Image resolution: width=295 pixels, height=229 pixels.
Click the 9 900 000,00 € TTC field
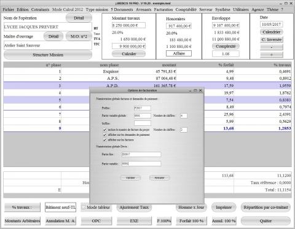(128, 46)
